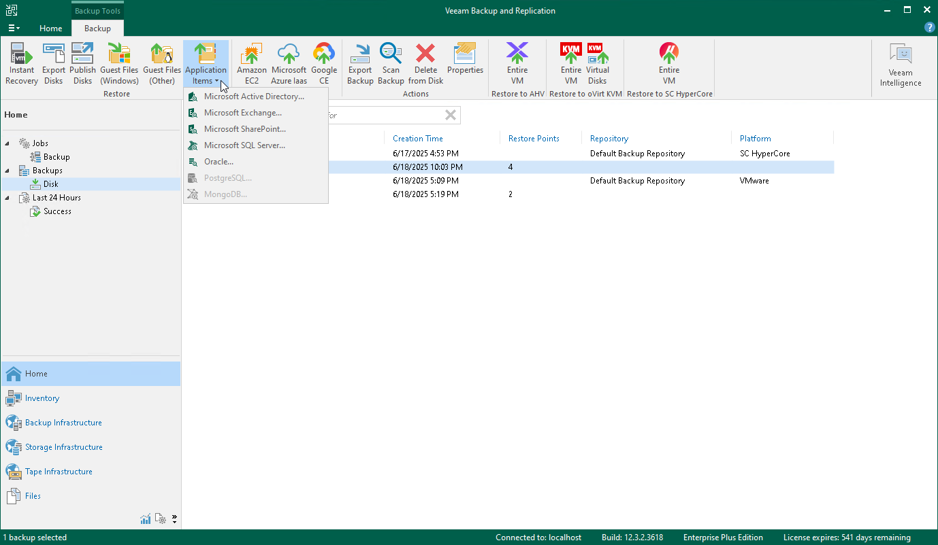Viewport: 938px width, 545px height.
Task: Select the row created 6/17/2025 4:53 PM
Action: pos(581,154)
